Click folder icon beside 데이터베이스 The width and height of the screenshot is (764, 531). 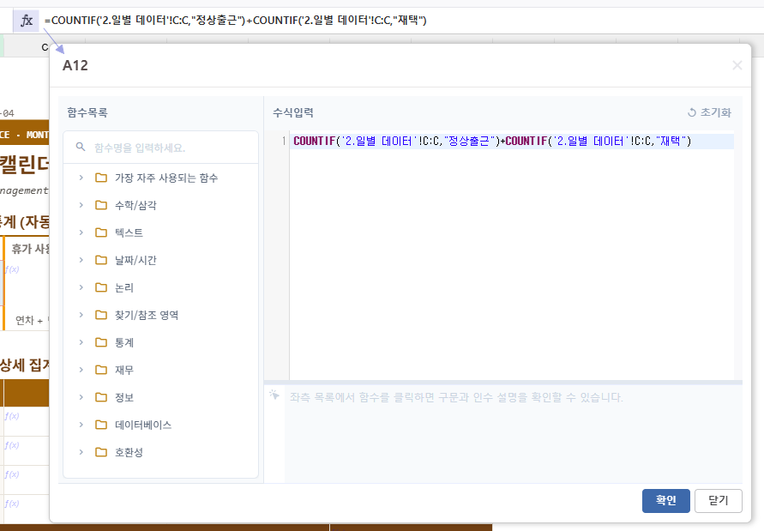click(101, 425)
